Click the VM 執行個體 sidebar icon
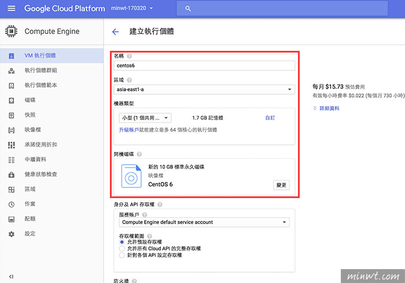Viewport: 405px width, 283px height. point(12,56)
